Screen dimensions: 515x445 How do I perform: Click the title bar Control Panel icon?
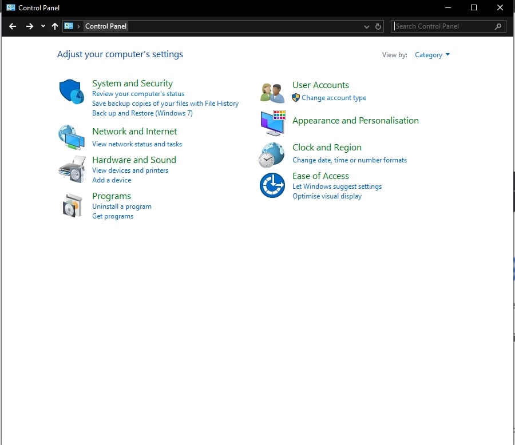coord(11,7)
